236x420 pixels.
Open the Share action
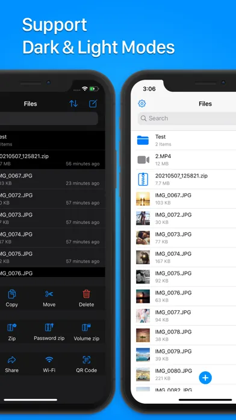click(x=12, y=360)
